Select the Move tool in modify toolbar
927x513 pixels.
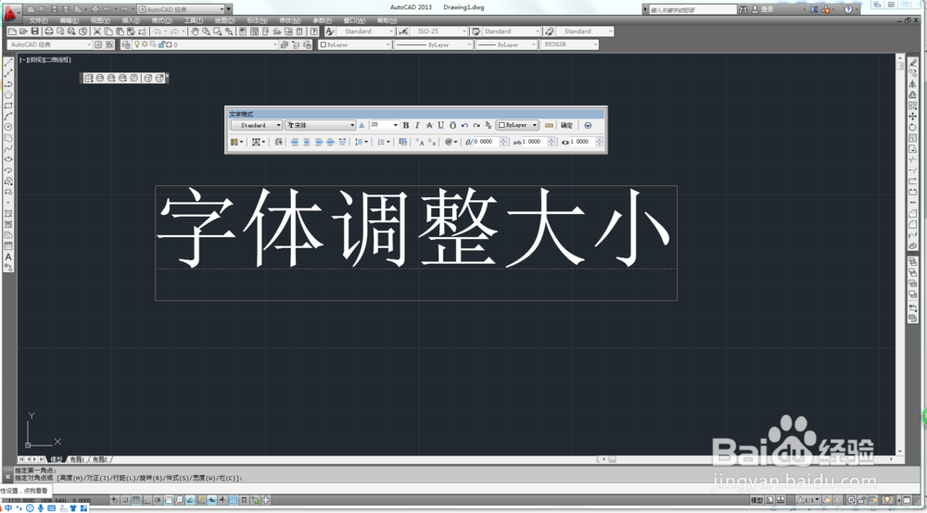tap(913, 117)
